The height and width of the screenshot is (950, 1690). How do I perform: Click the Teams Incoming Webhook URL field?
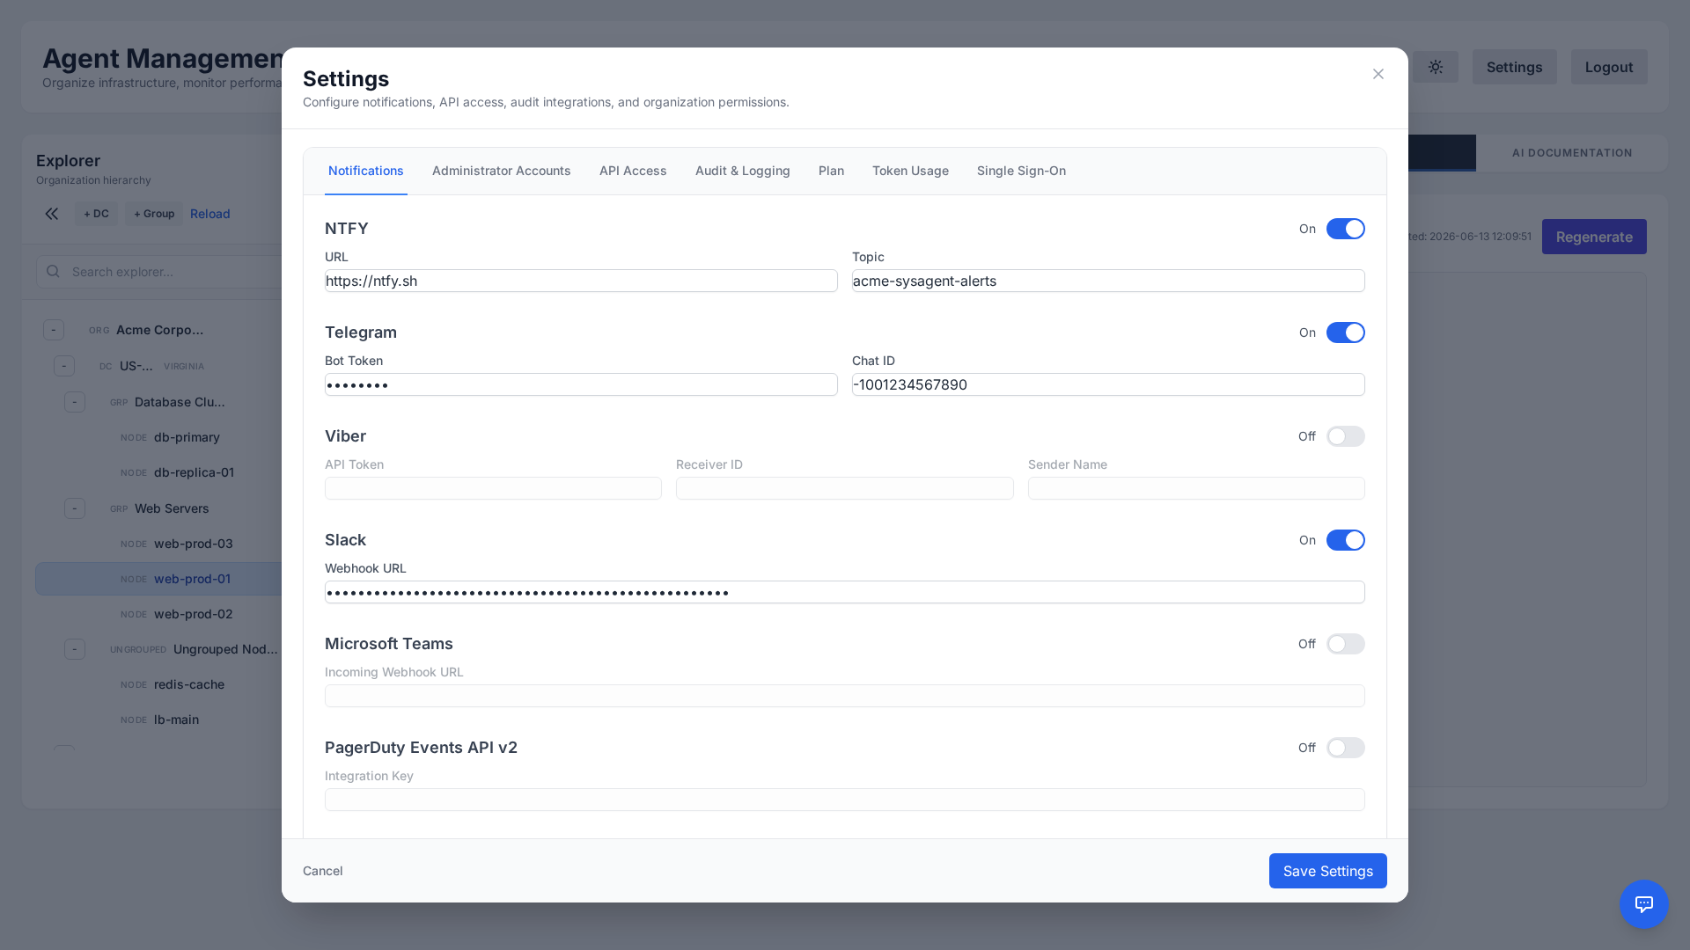click(845, 696)
